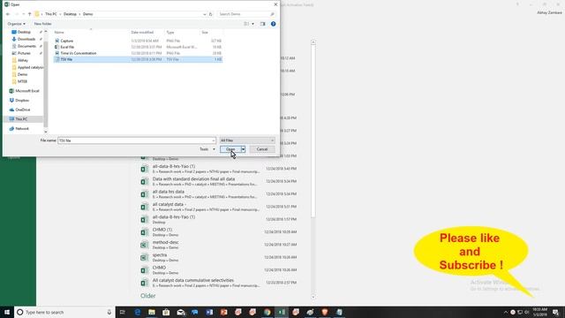
Task: Open OneDrive in navigation pane
Action: click(19, 110)
